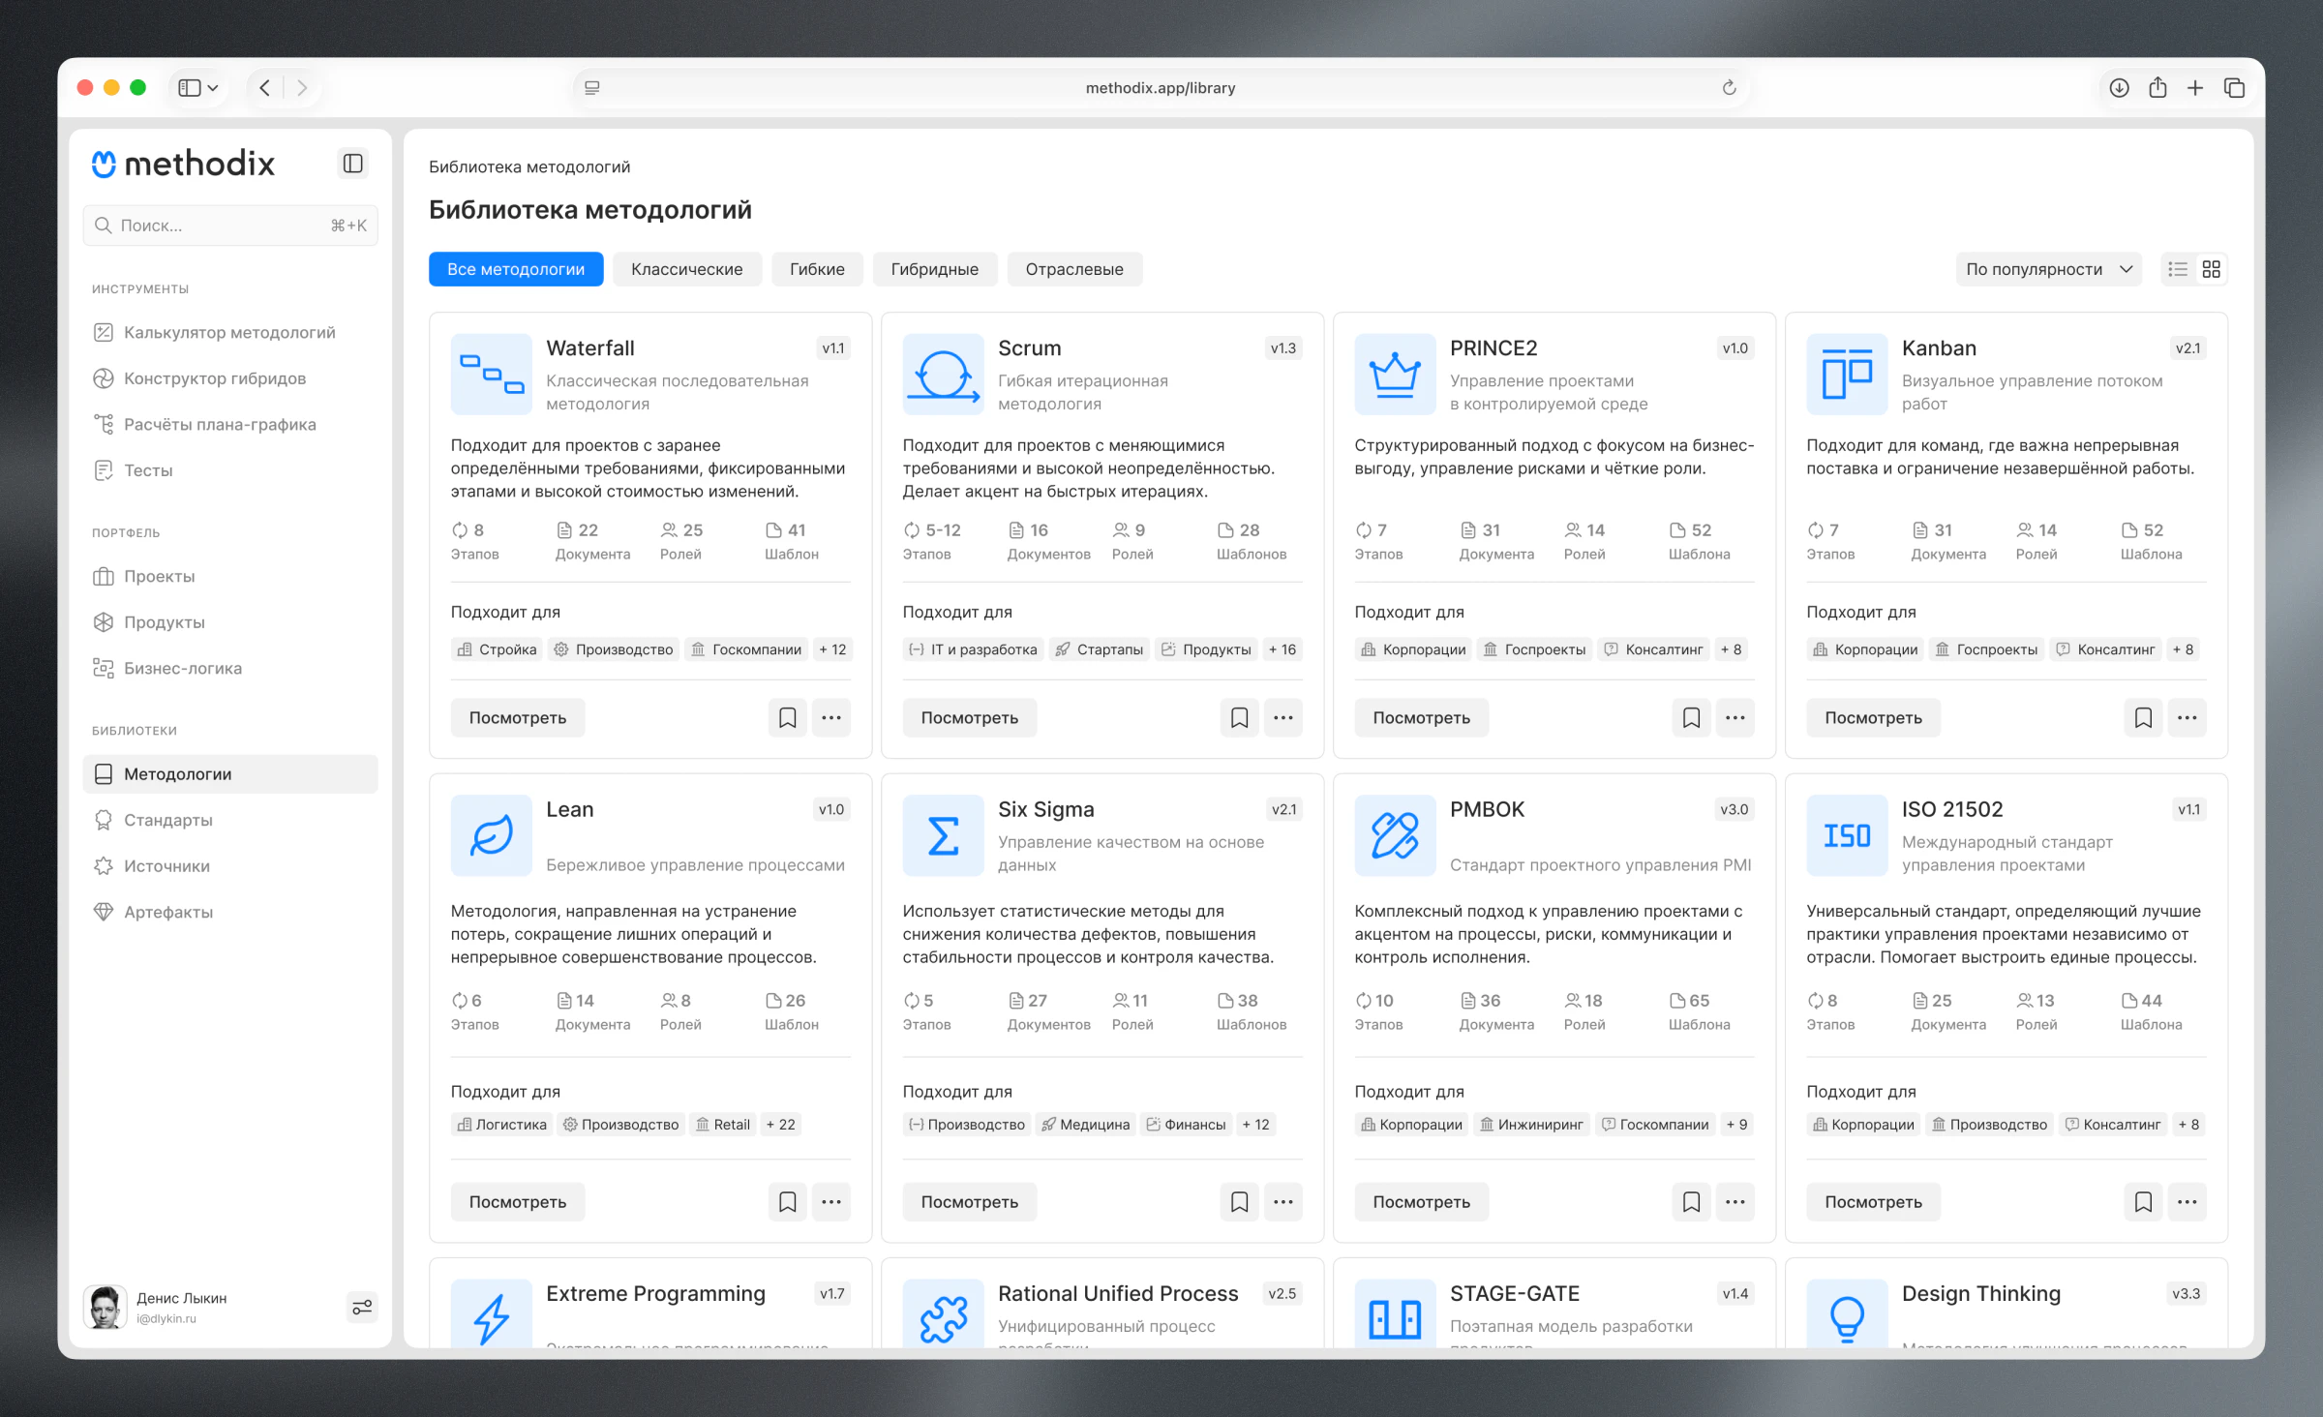The width and height of the screenshot is (2323, 1417).
Task: Click the Kanban board icon
Action: [x=1847, y=374]
